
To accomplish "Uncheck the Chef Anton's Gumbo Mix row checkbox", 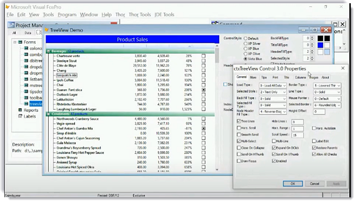I will (x=203, y=128).
